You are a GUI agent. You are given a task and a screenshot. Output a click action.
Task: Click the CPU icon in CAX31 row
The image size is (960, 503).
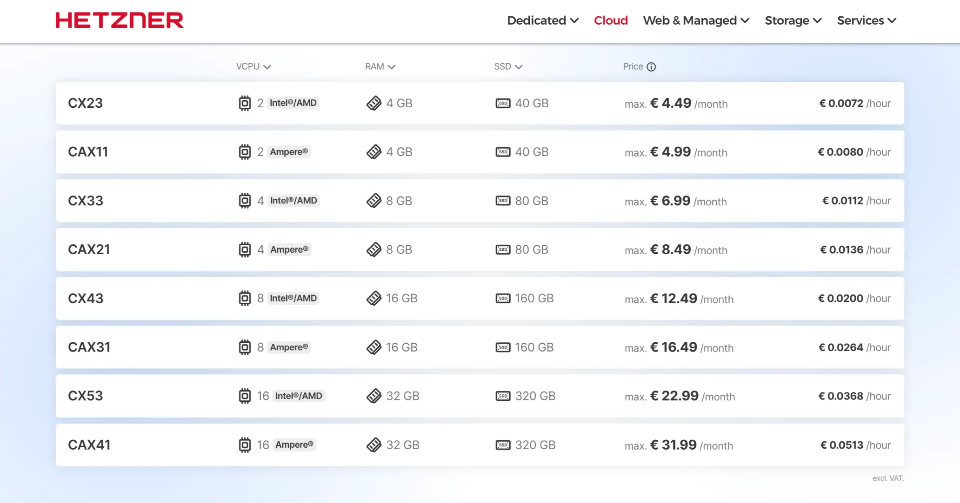click(x=245, y=347)
